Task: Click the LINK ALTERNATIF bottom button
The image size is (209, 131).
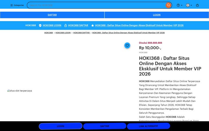Action: click(149, 126)
